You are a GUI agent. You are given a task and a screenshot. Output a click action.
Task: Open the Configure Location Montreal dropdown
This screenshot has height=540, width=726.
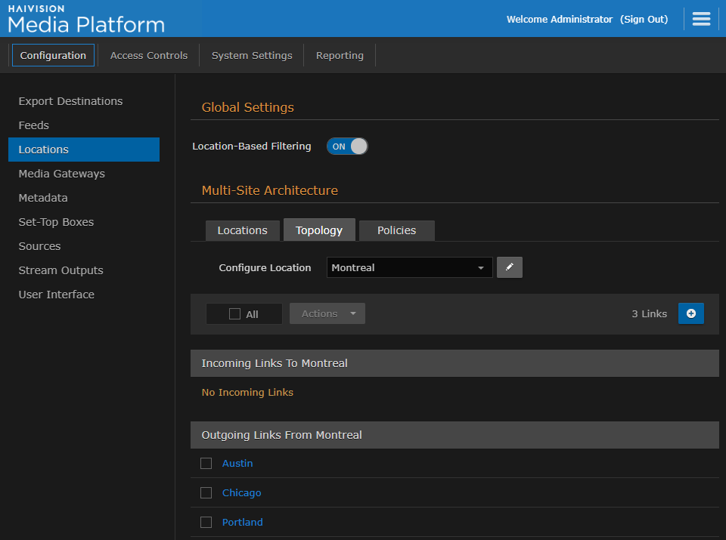pyautogui.click(x=409, y=267)
